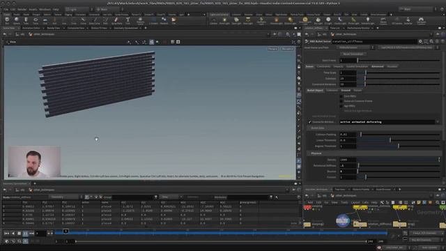Open the Auto Update dropdown
446x251 pixels.
tap(431, 248)
